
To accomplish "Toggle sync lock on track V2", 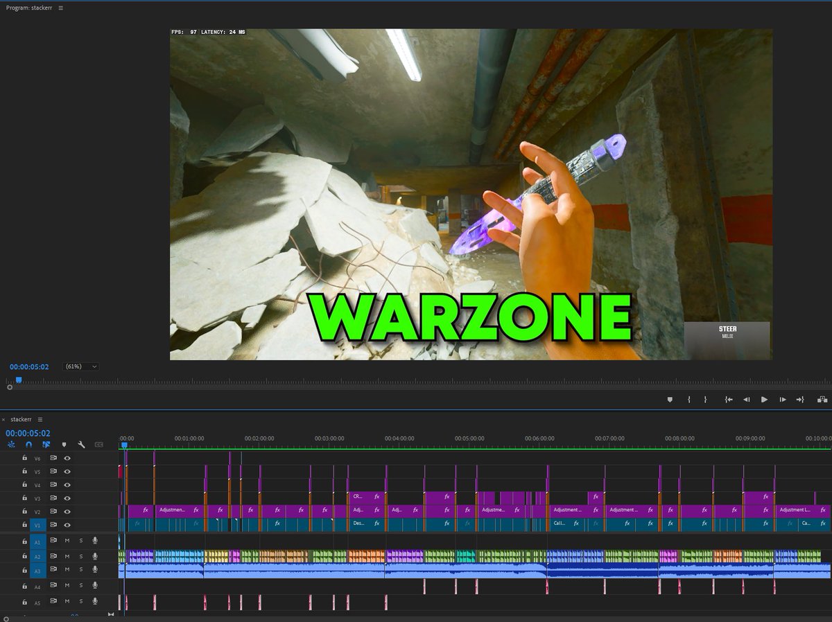I will (x=53, y=511).
